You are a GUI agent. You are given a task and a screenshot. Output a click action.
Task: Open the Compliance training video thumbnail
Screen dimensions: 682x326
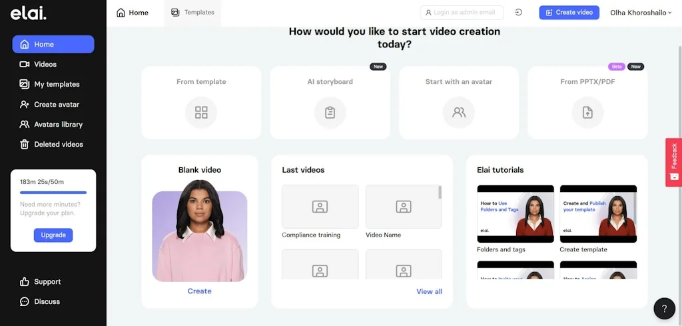[320, 207]
